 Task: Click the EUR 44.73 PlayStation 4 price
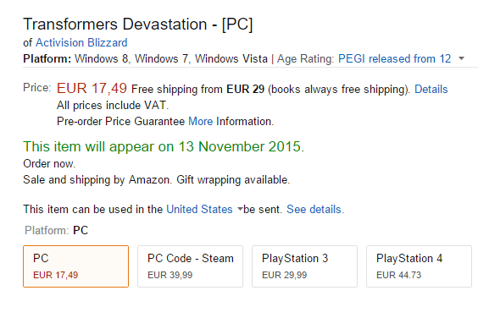click(x=398, y=275)
